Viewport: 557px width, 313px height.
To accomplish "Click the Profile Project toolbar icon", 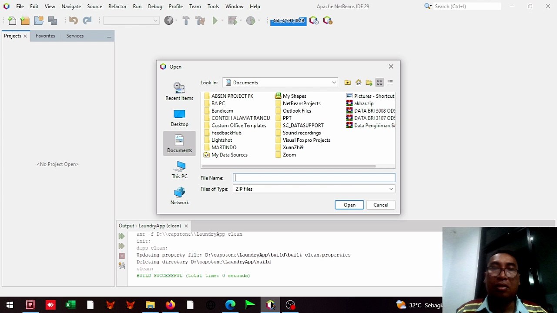I will pyautogui.click(x=250, y=20).
